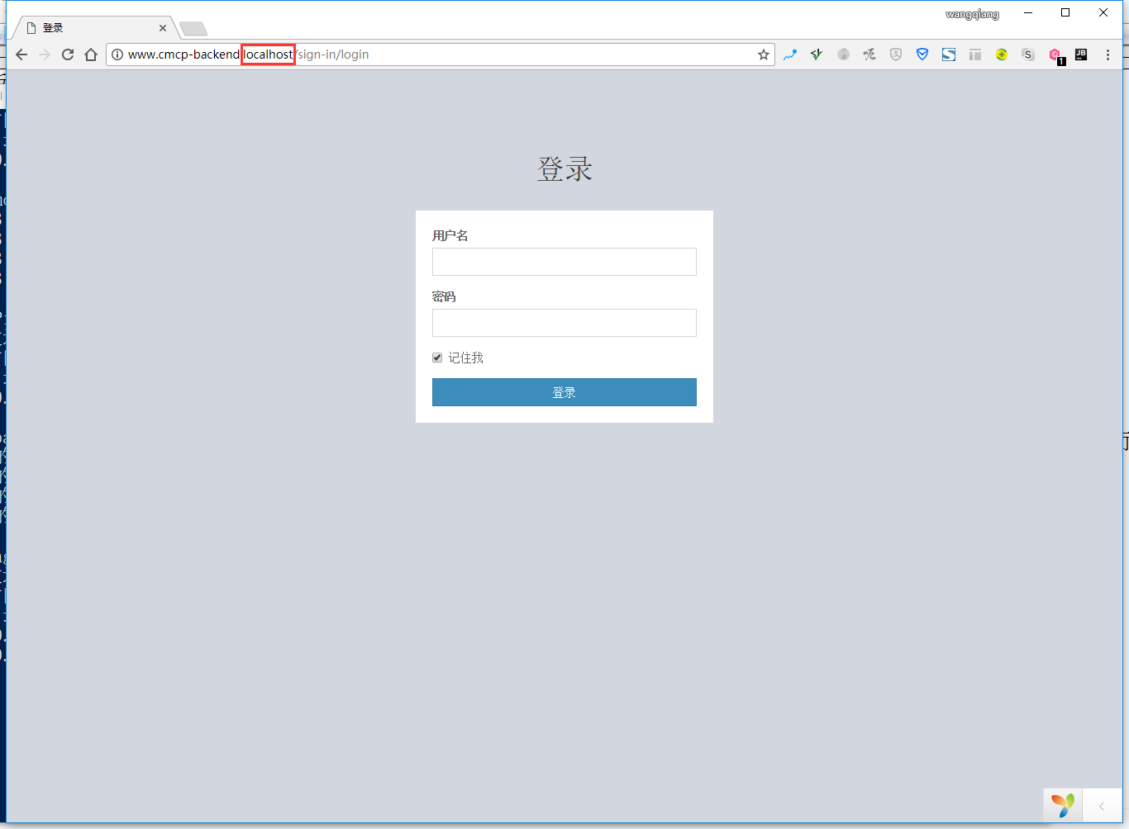The image size is (1129, 829).
Task: Click the 用户名 field label
Action: click(x=450, y=235)
